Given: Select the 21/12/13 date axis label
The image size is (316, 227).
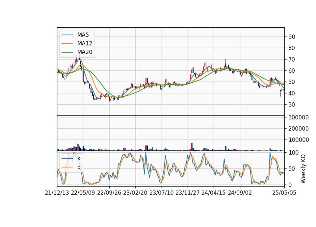Looking at the screenshot, I should click(x=57, y=193).
